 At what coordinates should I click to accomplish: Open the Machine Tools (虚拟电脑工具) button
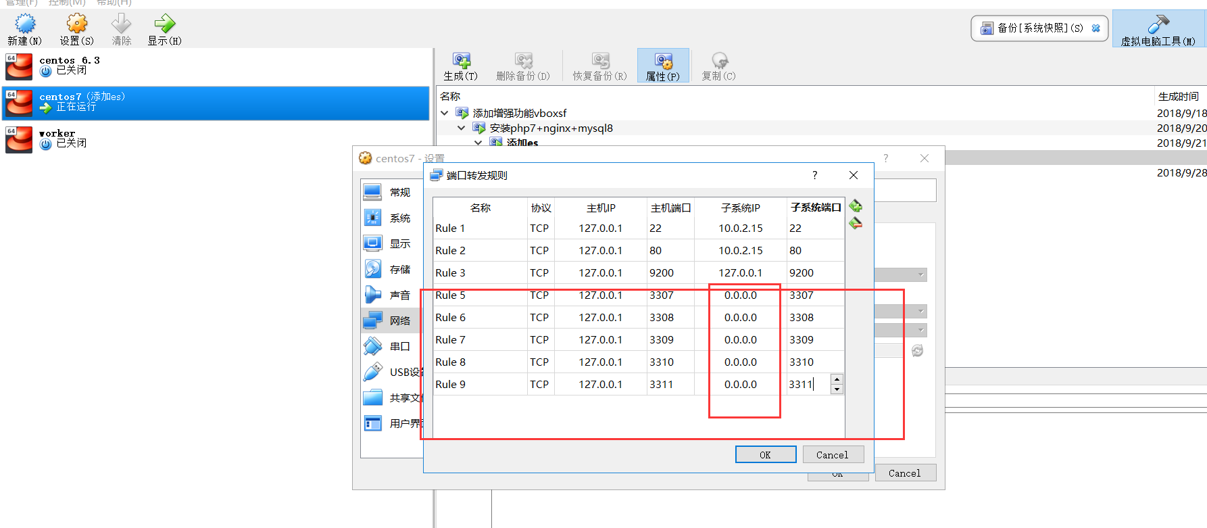coord(1158,29)
